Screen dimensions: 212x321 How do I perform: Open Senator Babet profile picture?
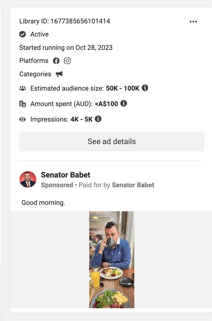[28, 179]
